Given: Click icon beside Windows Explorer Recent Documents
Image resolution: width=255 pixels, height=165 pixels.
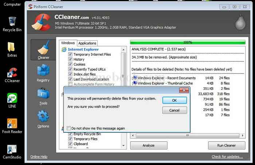Looking at the screenshot, I should tap(135, 78).
